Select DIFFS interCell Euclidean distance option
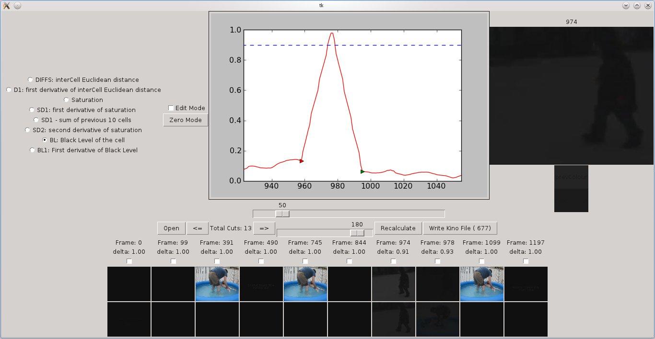The image size is (655, 339). coord(31,79)
